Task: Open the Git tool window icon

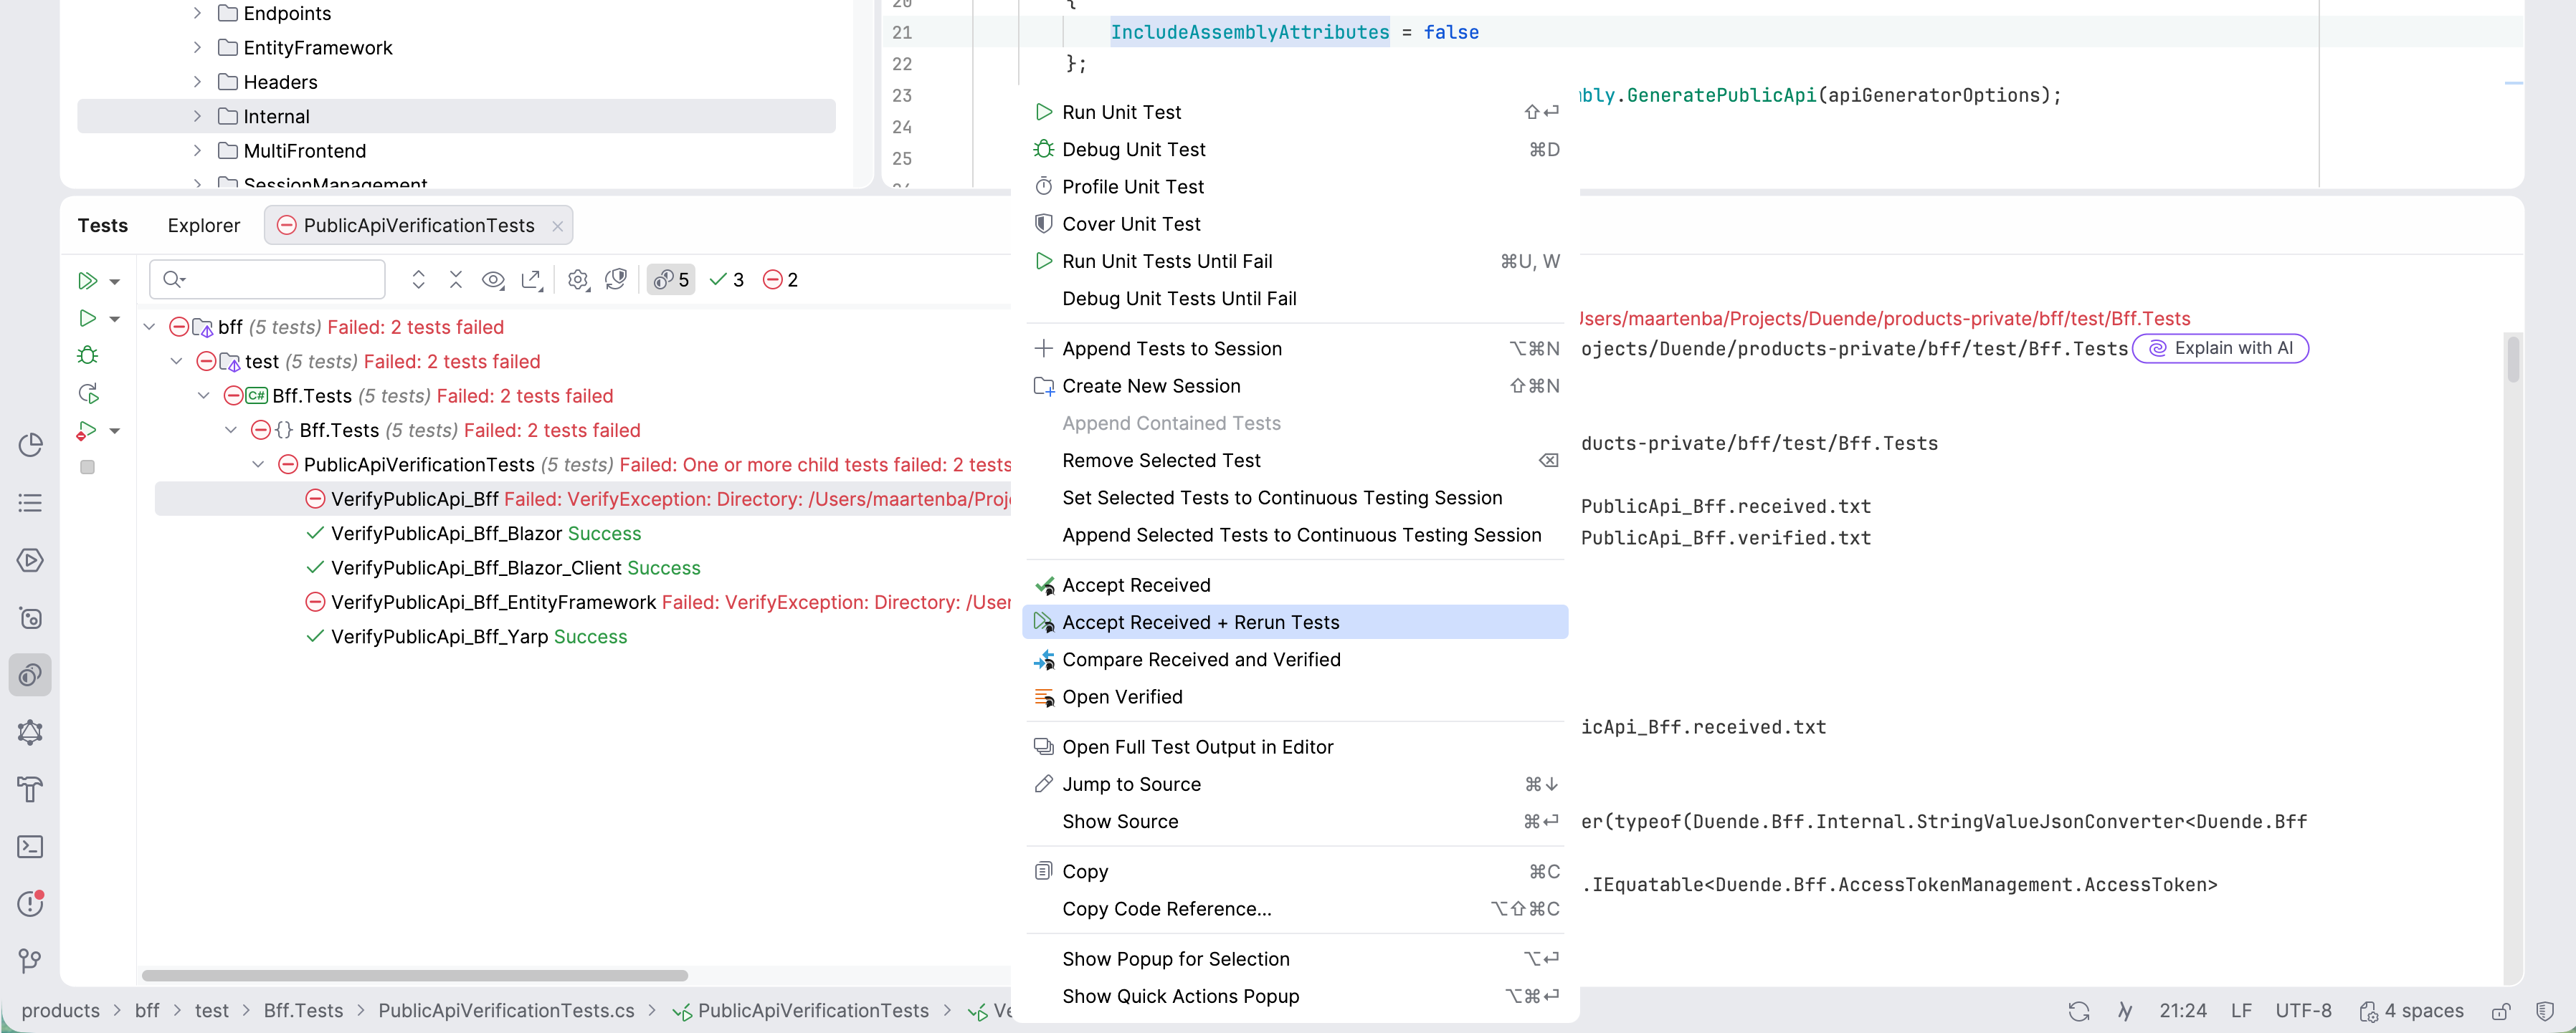Action: pos(30,961)
